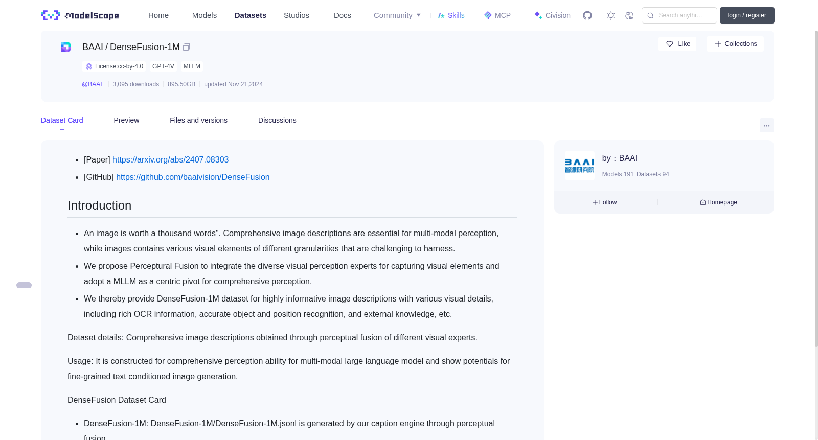Click the '3,095 downloads' text
Screen dimensions: 818x440
(x=136, y=84)
